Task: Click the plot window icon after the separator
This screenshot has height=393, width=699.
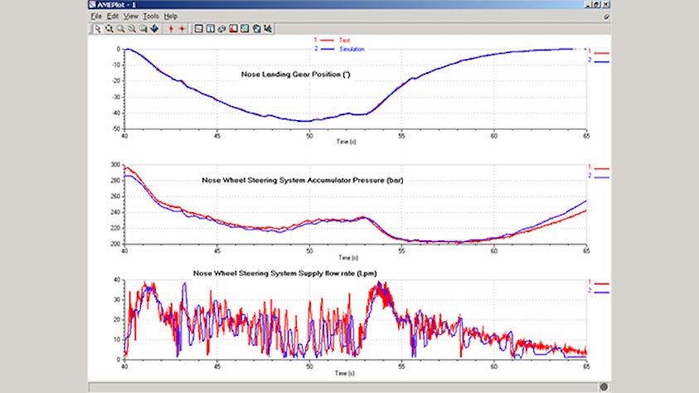Action: click(x=199, y=29)
